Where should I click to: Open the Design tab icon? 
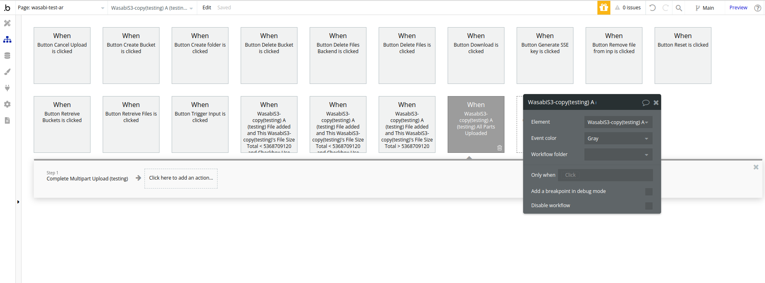[7, 23]
